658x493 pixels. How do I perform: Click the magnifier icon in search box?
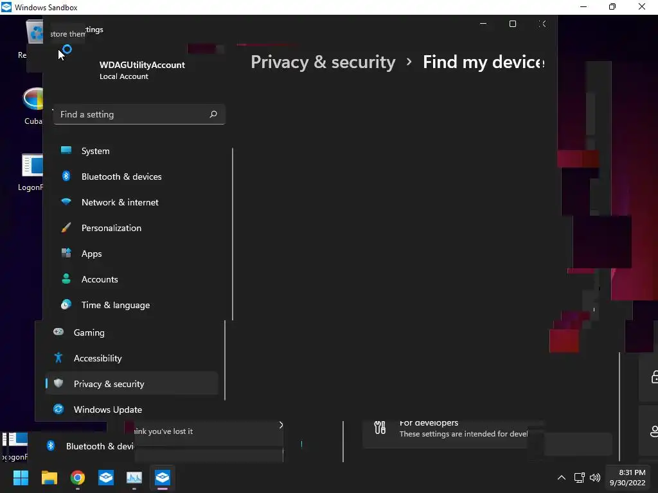[213, 114]
